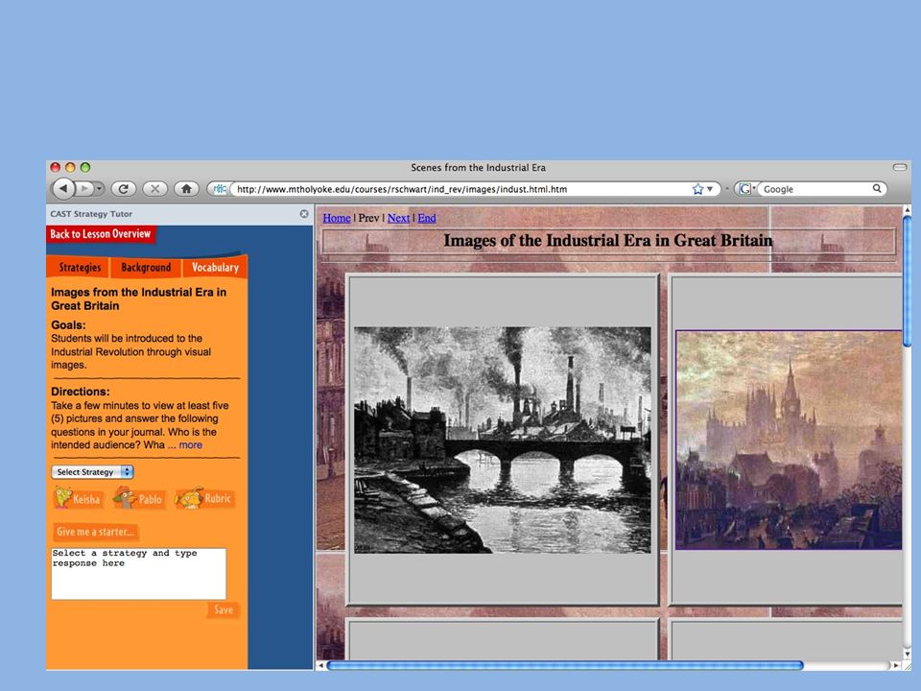Screen dimensions: 921x691
Task: Go to the browser Home page icon
Action: 186,189
